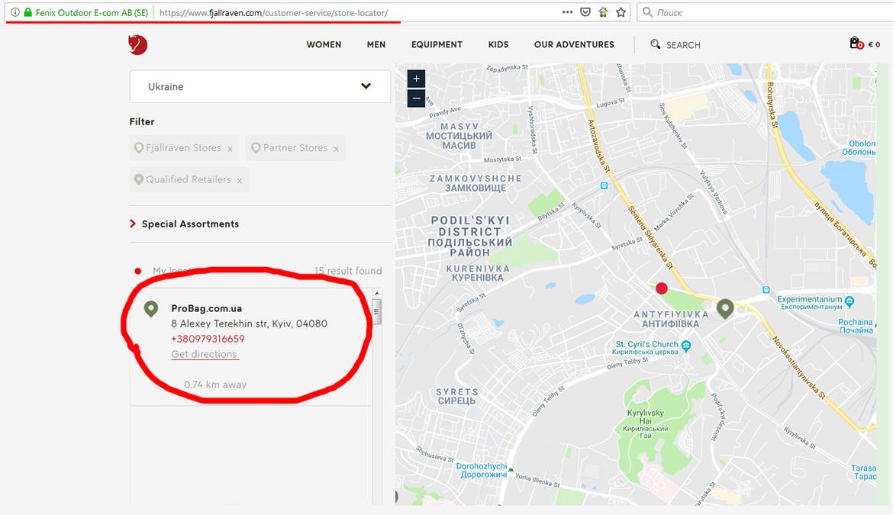Image resolution: width=893 pixels, height=515 pixels.
Task: Remove the Qualified Retailers filter
Action: [240, 181]
